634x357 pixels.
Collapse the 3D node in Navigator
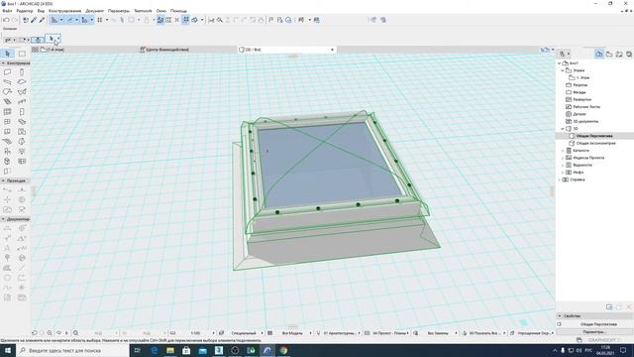(563, 129)
